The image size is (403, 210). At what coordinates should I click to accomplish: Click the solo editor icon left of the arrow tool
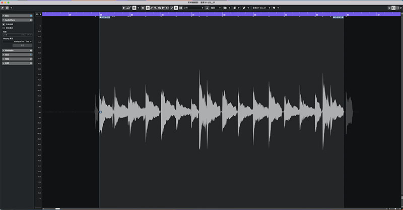click(x=143, y=8)
